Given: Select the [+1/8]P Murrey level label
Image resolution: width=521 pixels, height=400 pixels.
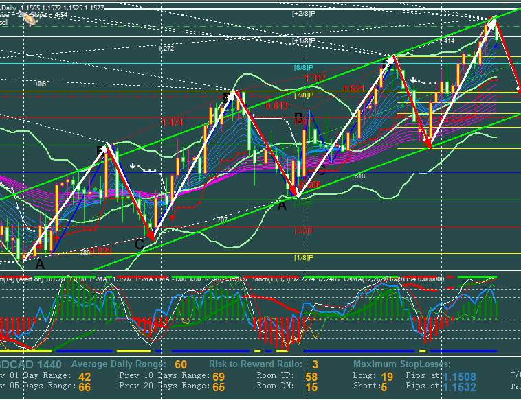Looking at the screenshot, I should [304, 40].
